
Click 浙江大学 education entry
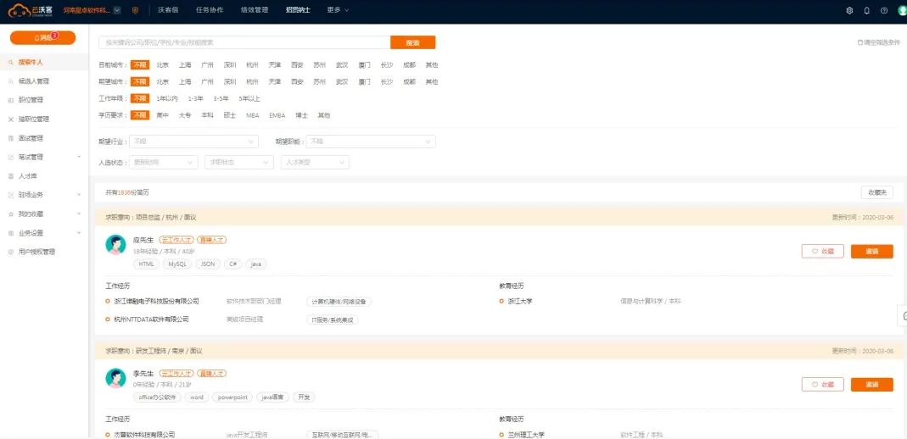click(x=519, y=301)
